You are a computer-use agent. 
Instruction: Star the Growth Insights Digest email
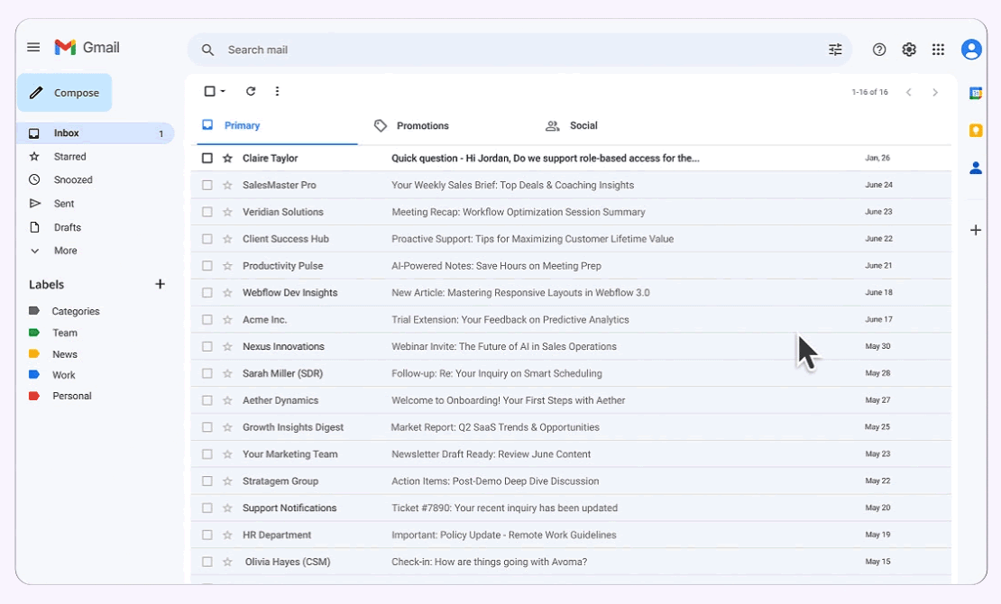[x=227, y=427]
